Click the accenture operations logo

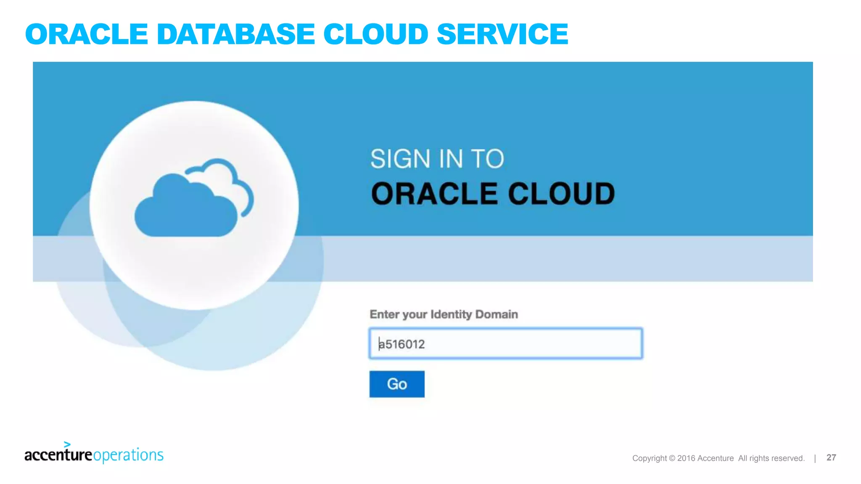pos(94,452)
